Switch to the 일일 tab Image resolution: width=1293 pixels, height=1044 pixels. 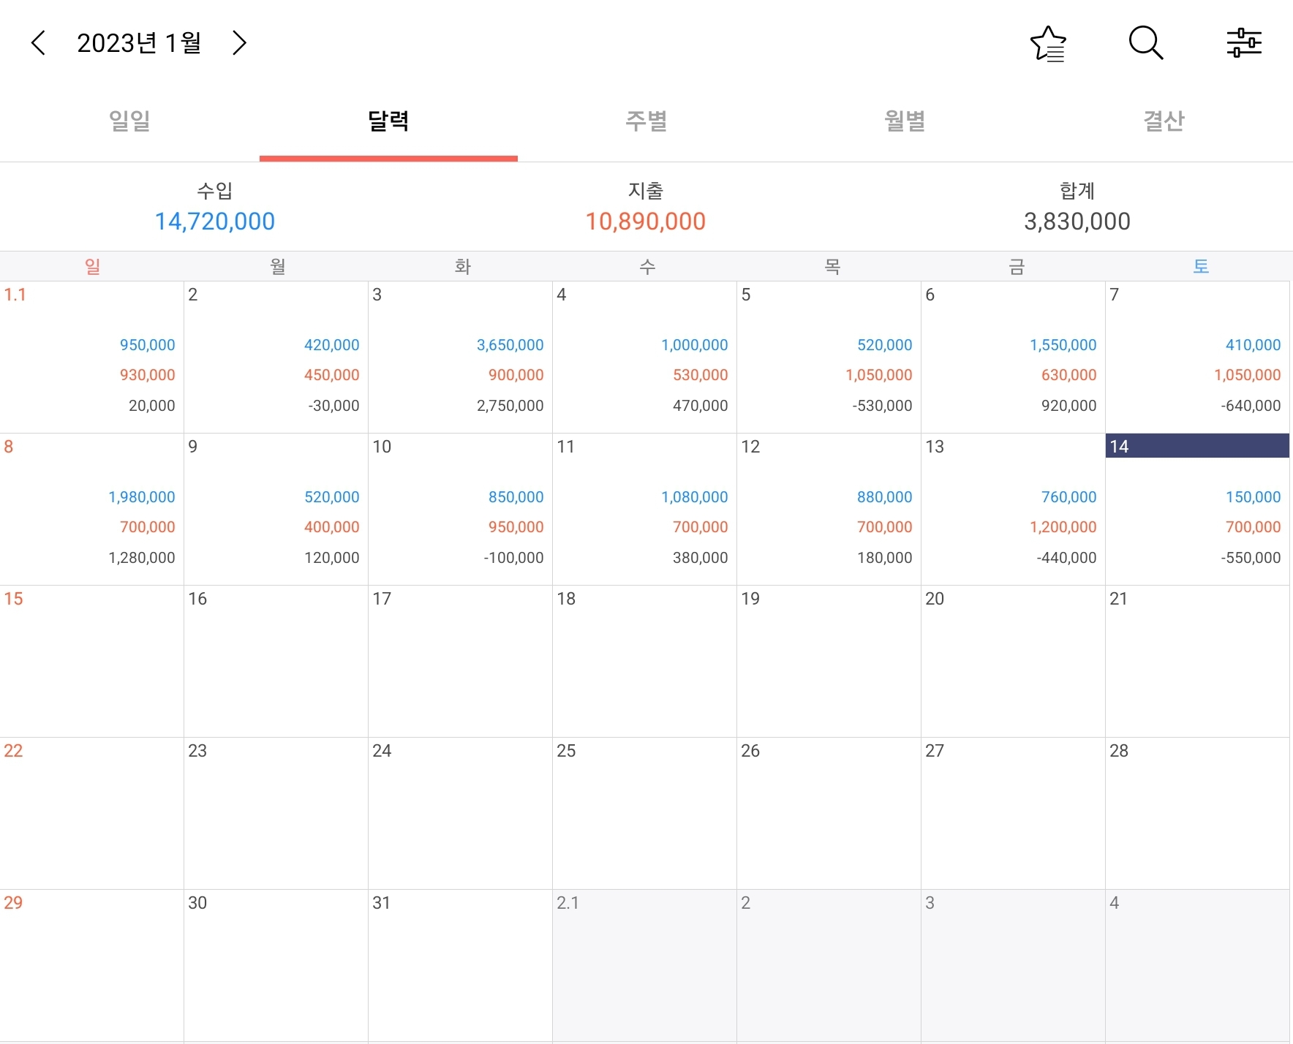click(129, 121)
